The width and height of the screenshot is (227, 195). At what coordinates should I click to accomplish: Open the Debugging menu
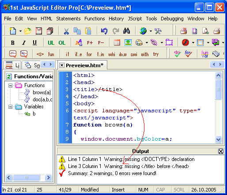click(x=172, y=19)
